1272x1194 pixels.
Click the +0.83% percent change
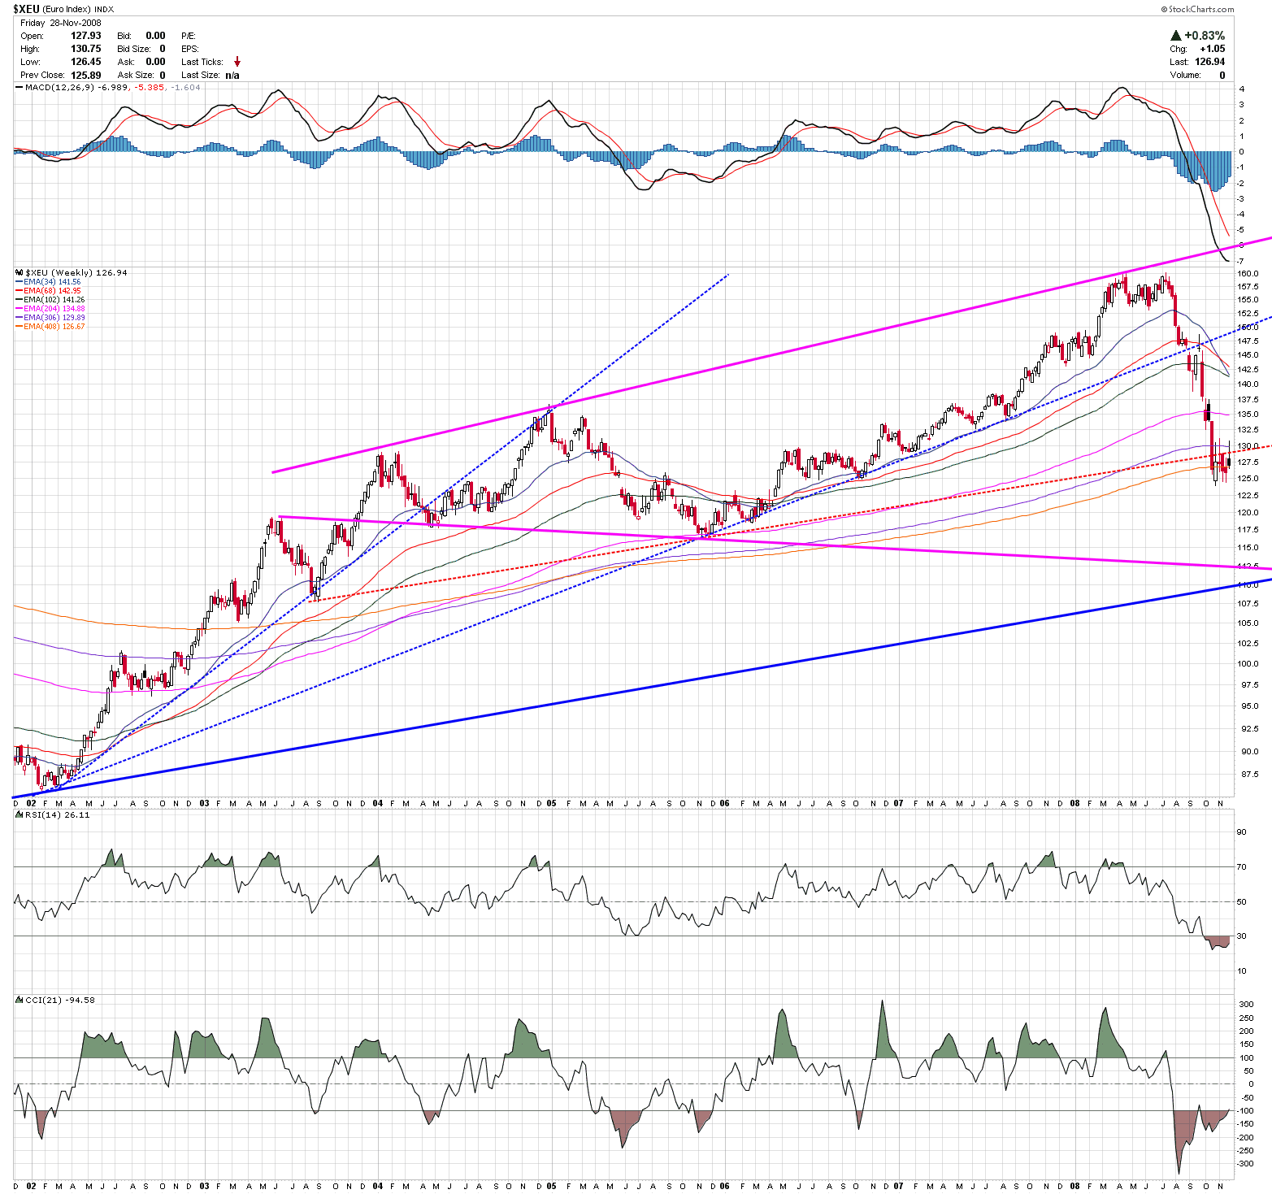click(x=1205, y=36)
